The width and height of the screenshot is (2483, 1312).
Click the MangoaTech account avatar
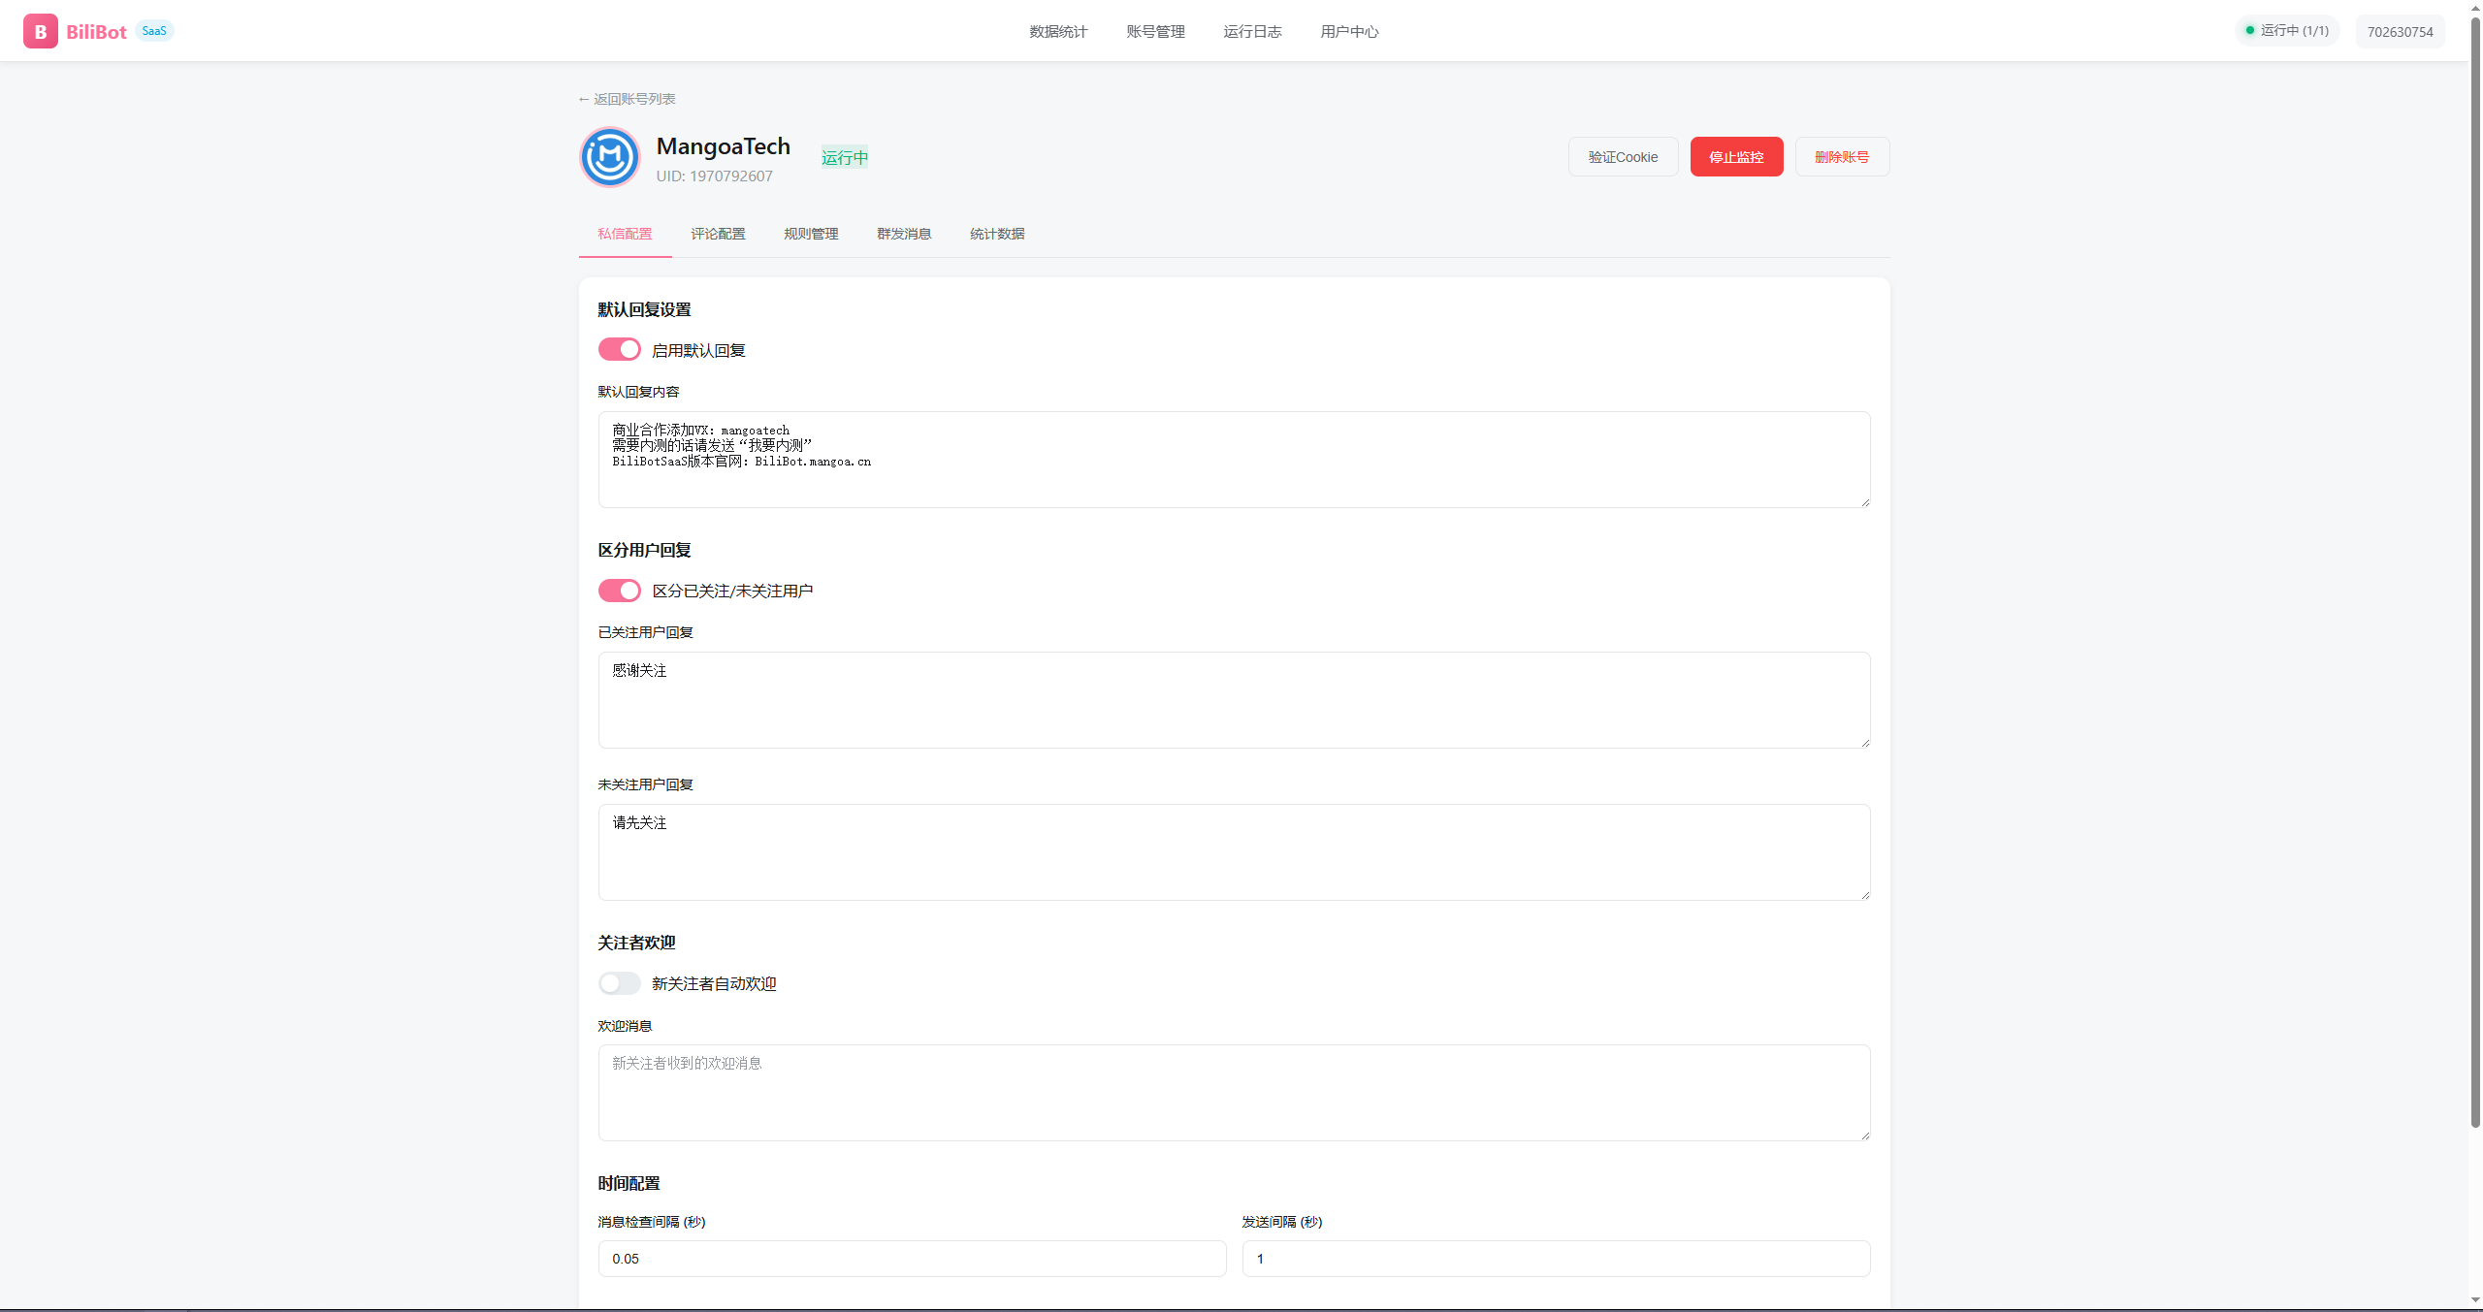pyautogui.click(x=609, y=156)
